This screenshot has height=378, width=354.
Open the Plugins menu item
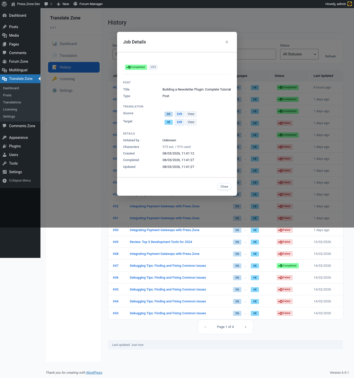pos(20,146)
